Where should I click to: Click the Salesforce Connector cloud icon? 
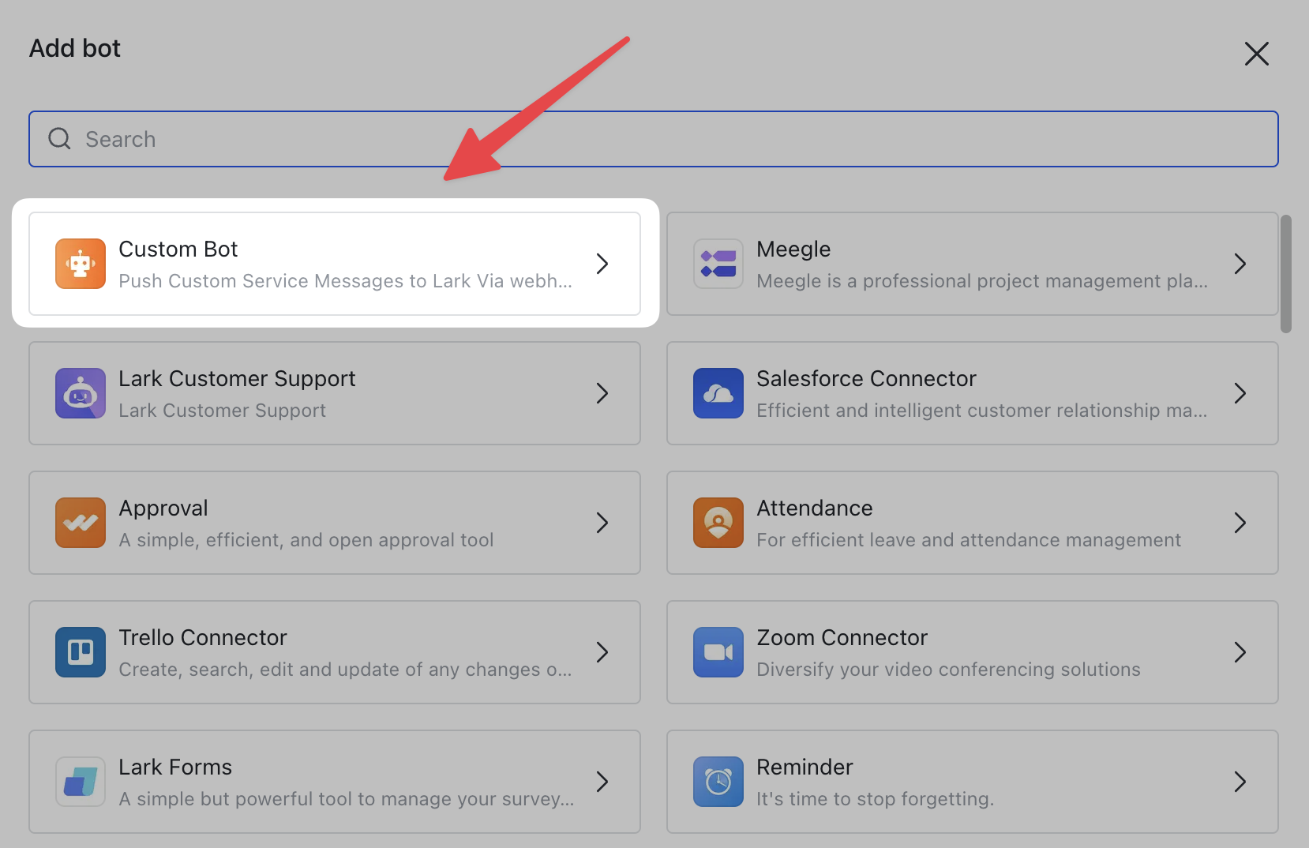(718, 393)
